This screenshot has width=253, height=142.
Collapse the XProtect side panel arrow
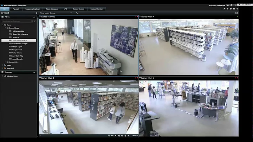[x=37, y=13]
